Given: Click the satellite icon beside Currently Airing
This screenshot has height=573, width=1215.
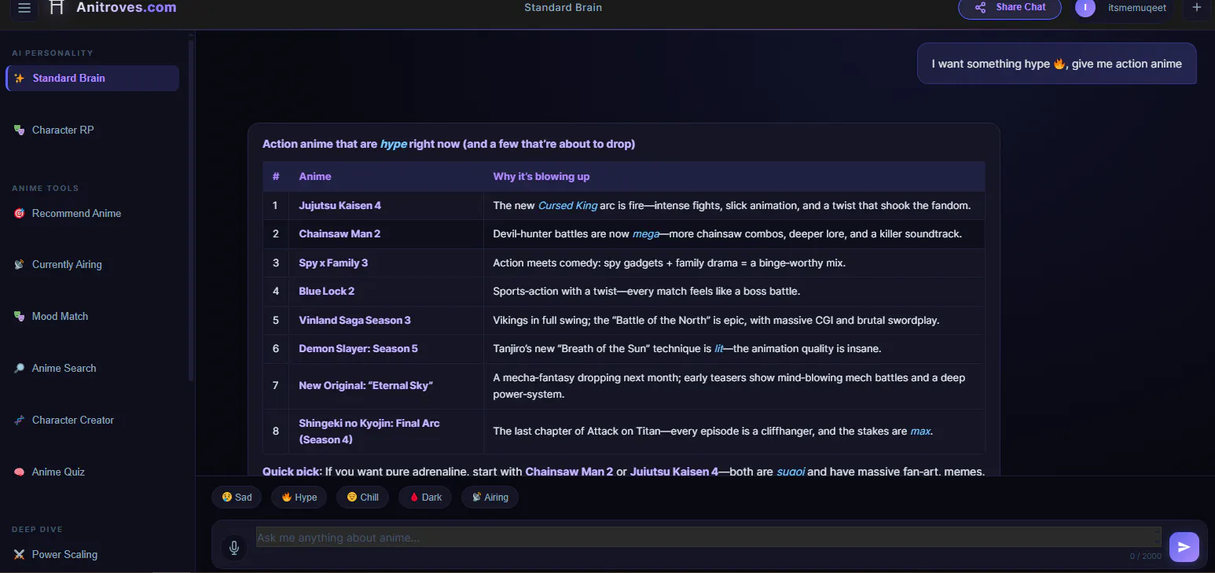Looking at the screenshot, I should 20,265.
